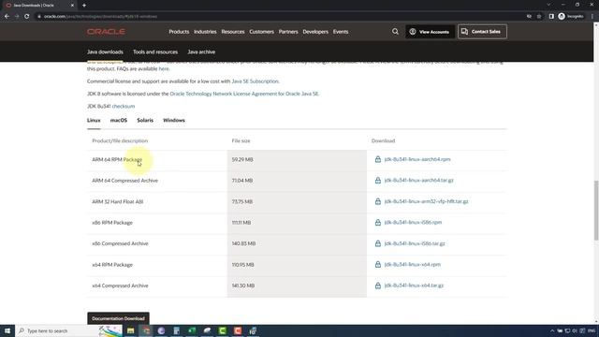
Task: Click lock icon beside jdk-8u341-linux-aarch64.rpm
Action: click(x=378, y=159)
